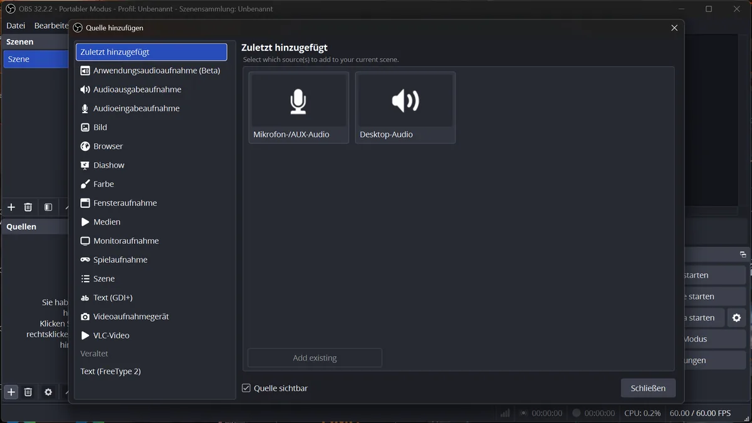Open the Datei menu
752x423 pixels.
(x=16, y=26)
